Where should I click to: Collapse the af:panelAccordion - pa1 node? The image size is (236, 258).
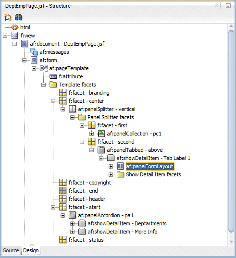click(62, 215)
